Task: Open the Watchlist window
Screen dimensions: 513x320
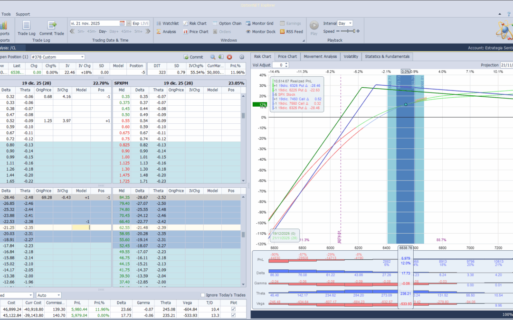Action: click(168, 23)
